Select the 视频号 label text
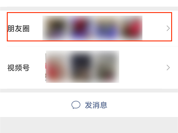The width and height of the screenshot is (178, 133). [x=18, y=68]
